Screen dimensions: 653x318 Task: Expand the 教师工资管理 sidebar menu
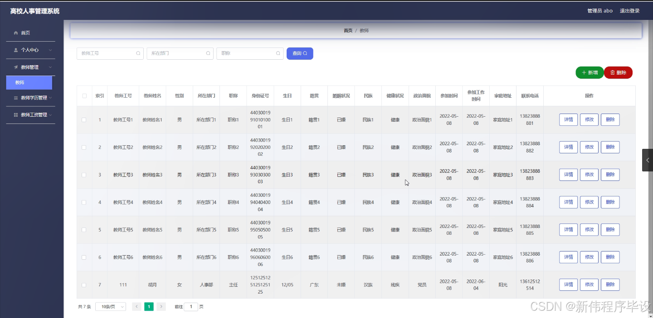[x=31, y=115]
